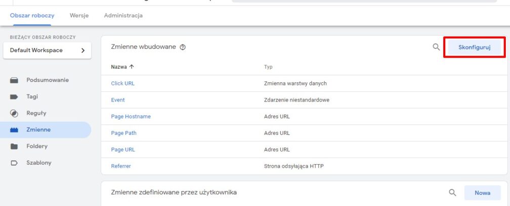This screenshot has height=206, width=510.
Task: Select 'Adres URL' in Page URL row
Action: pyautogui.click(x=277, y=149)
